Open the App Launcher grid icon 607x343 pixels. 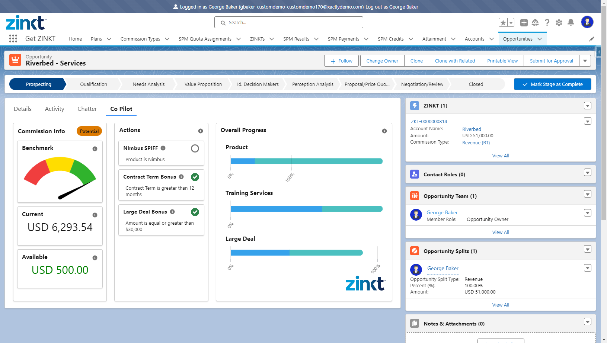point(13,39)
